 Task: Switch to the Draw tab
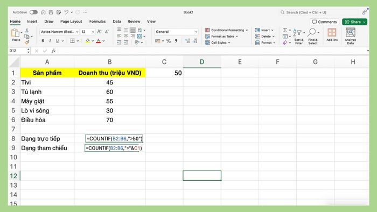pos(49,22)
